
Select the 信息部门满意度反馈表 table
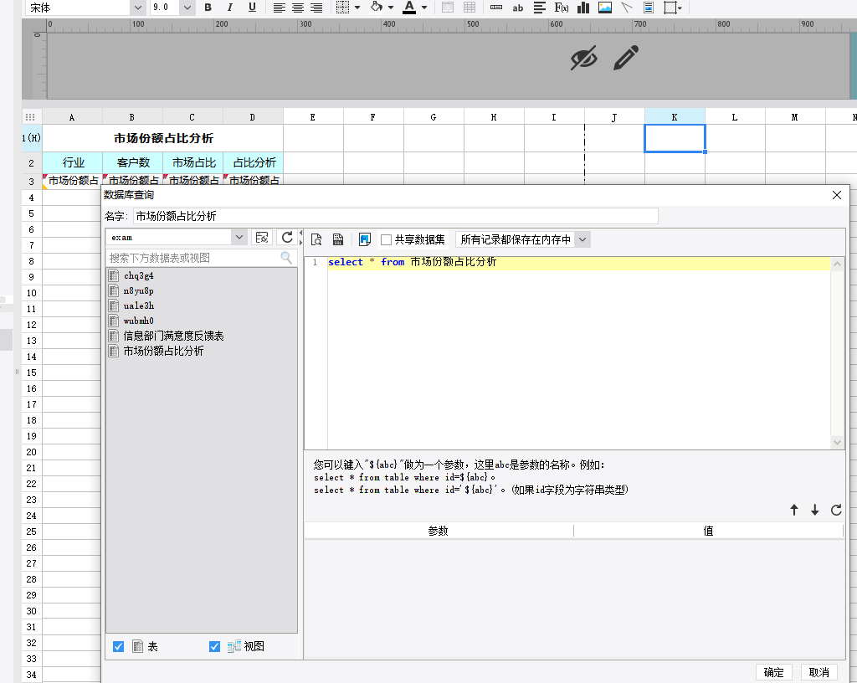click(173, 336)
